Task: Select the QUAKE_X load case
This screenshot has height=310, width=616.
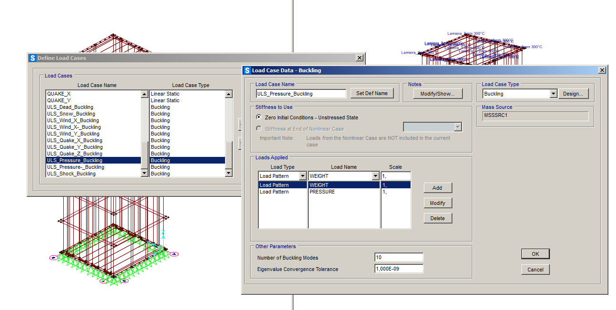Action: pos(59,94)
